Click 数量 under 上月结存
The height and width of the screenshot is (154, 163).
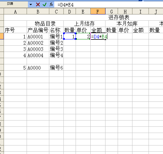click(70, 30)
